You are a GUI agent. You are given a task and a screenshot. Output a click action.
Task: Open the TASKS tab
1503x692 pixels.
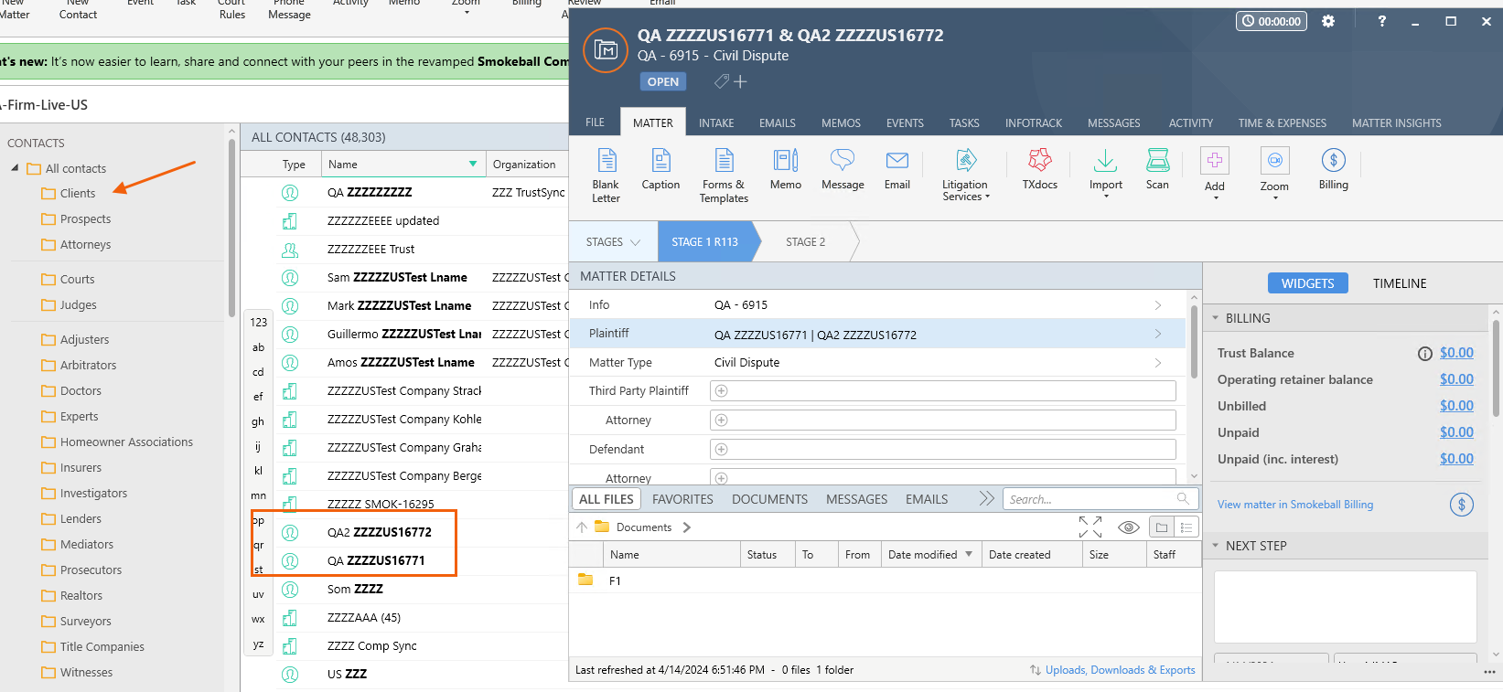click(x=964, y=122)
